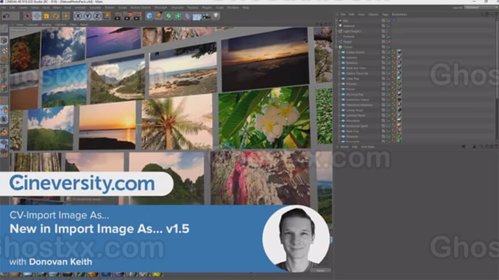
Task: Collapse the Cloner object hierarchy
Action: [x=337, y=47]
